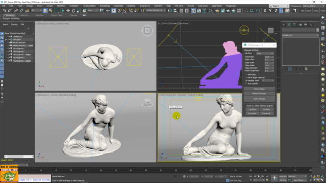Enable Add Chips checkbox
Image resolution: width=326 pixels, height=183 pixels.
pos(246,75)
